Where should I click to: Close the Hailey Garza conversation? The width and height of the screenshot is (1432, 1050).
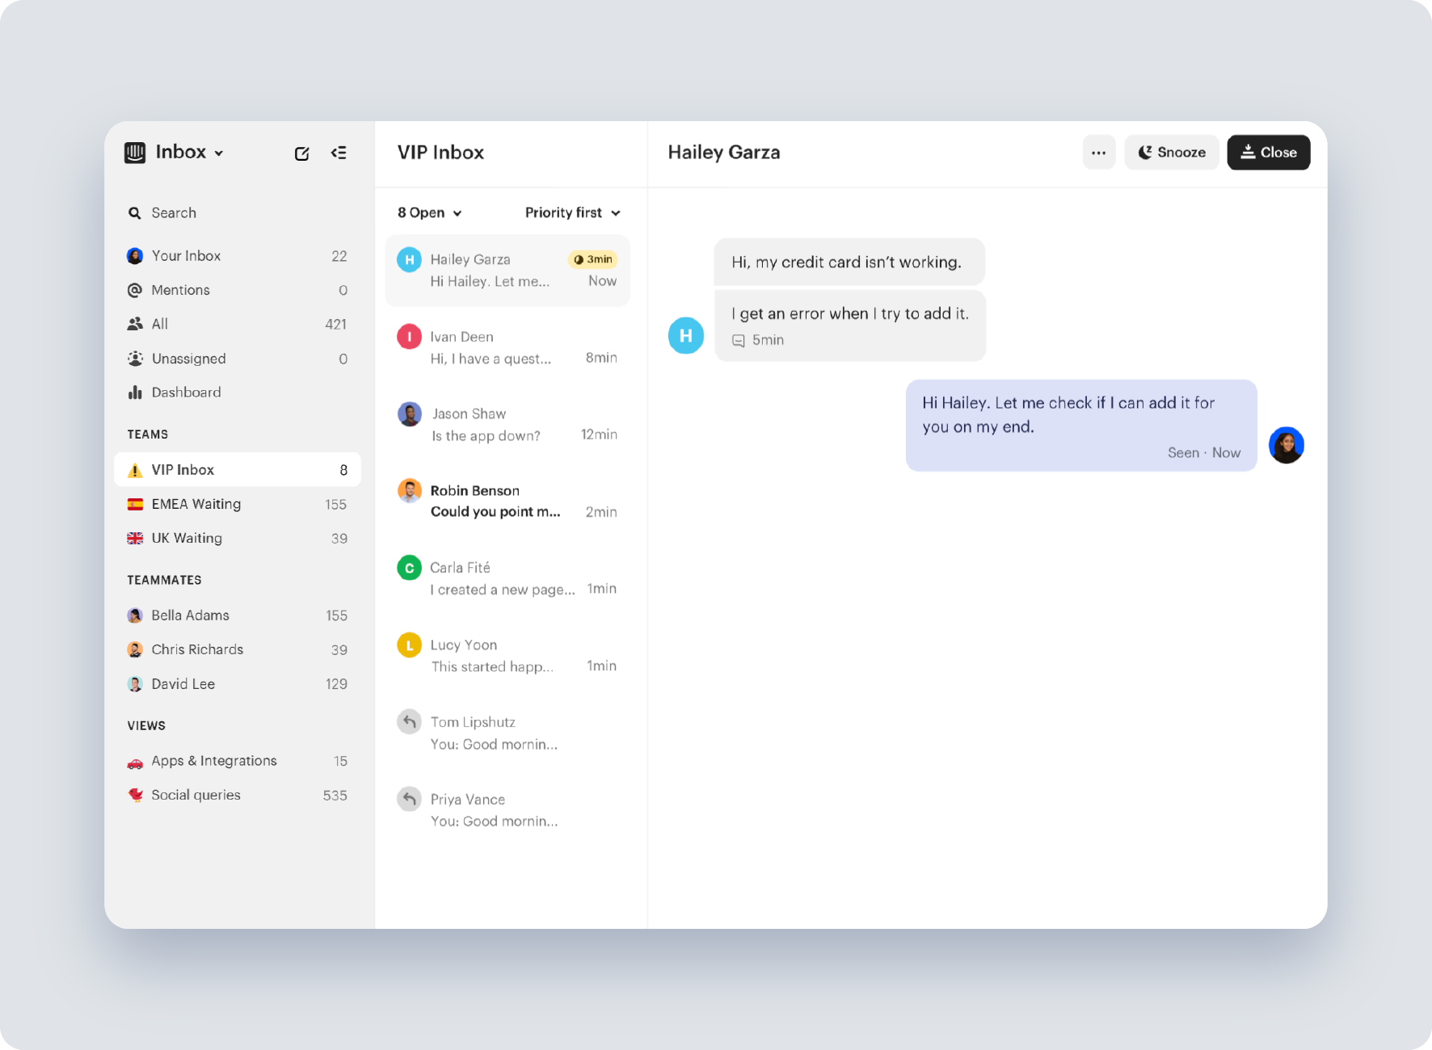[x=1268, y=152]
